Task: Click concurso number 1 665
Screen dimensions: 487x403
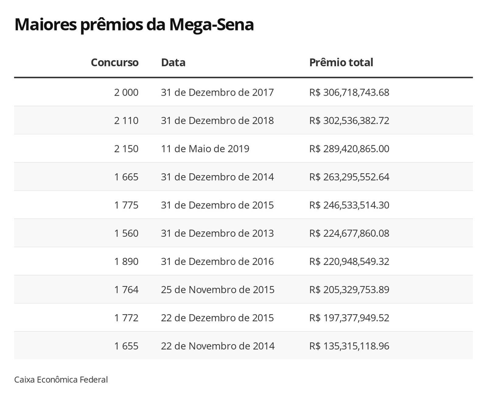Action: 126,177
